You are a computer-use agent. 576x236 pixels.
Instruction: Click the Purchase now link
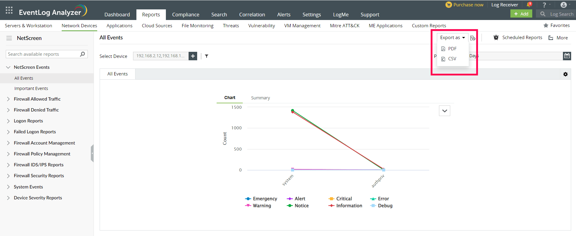pyautogui.click(x=468, y=5)
